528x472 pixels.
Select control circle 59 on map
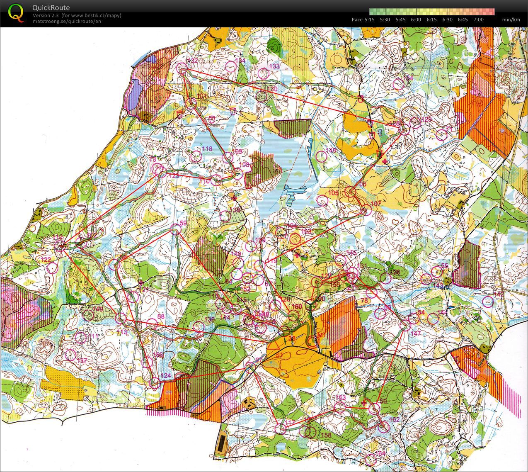tap(176, 229)
